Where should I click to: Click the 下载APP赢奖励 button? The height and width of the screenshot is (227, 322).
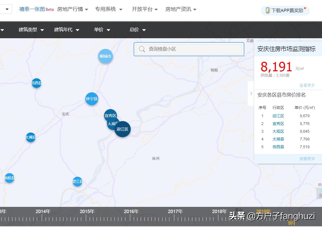click(x=285, y=11)
